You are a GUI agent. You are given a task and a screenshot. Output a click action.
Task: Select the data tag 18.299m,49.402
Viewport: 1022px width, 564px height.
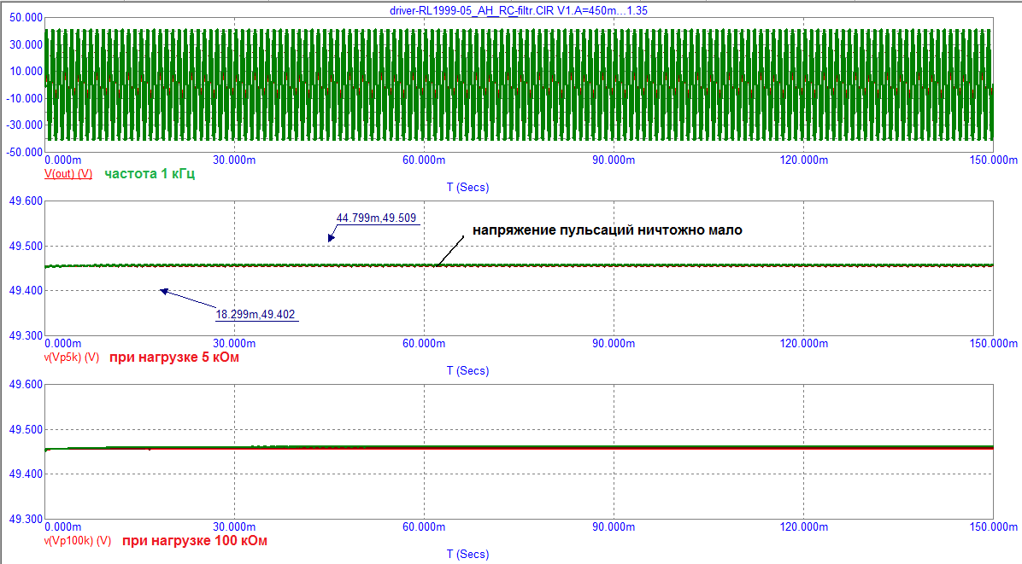[255, 314]
